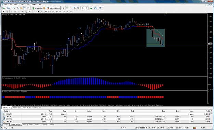214x130 pixels.
Task: Switch to M15 timeframe
Action: tap(50, 11)
